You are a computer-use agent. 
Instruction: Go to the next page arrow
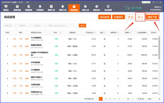point(132,99)
